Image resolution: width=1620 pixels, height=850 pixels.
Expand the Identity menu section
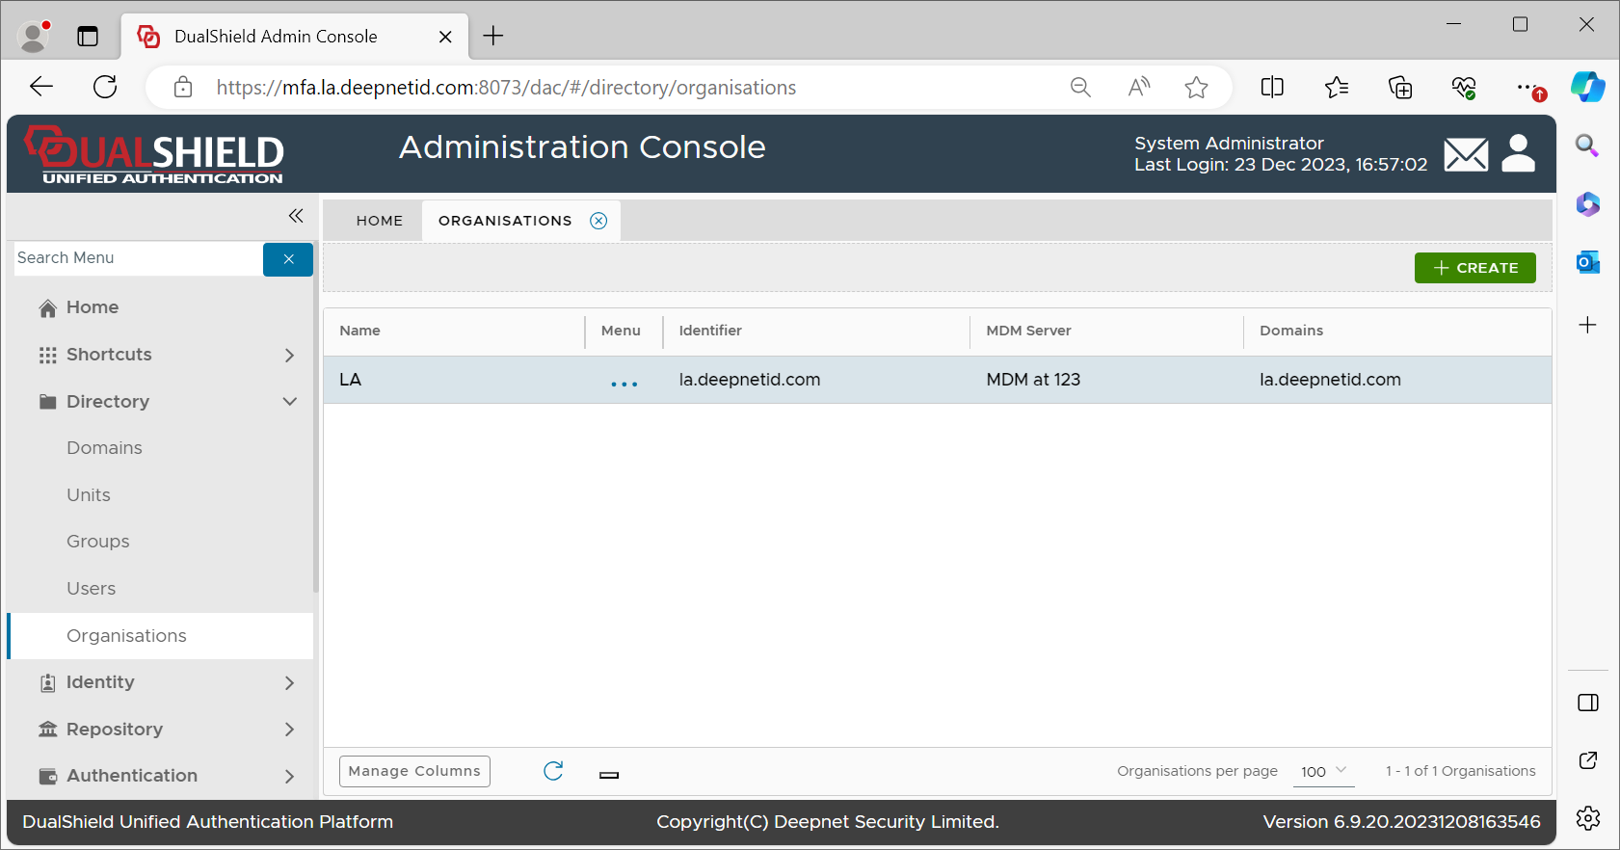(x=289, y=683)
